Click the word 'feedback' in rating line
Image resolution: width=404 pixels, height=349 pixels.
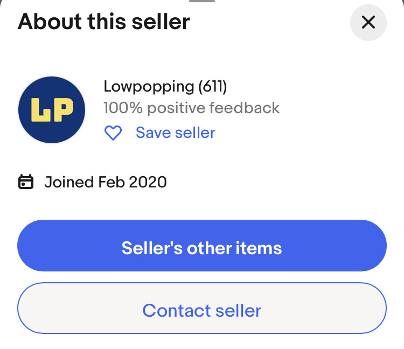tap(244, 108)
